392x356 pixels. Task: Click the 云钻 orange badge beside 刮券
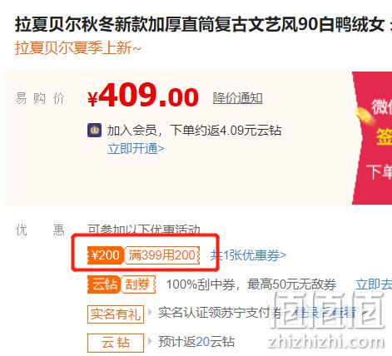coord(104,284)
